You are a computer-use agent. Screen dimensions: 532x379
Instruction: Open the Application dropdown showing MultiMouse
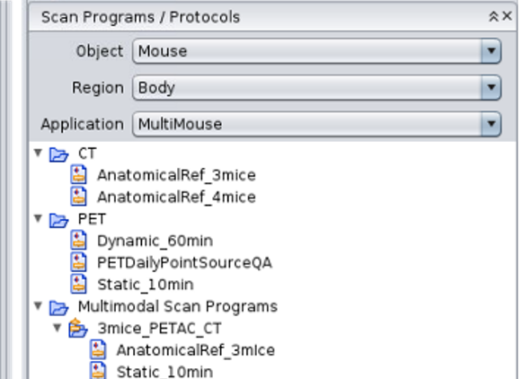[x=316, y=124]
